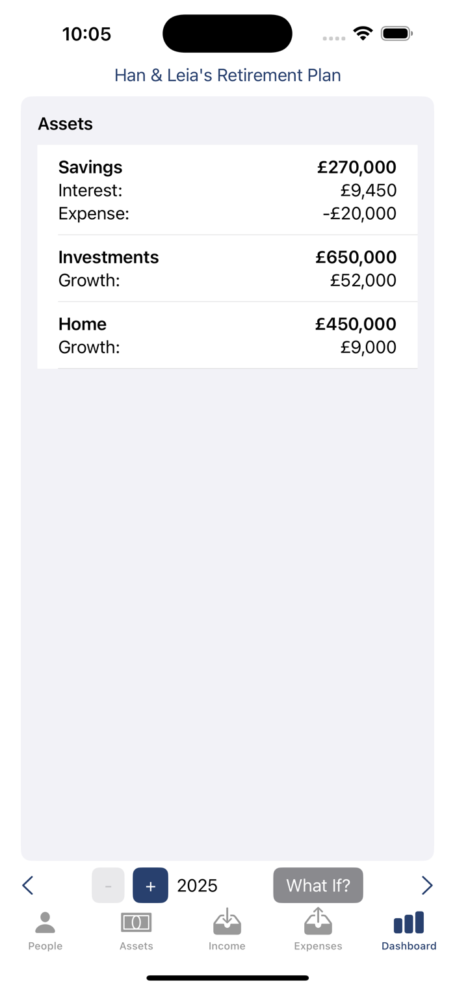Screen dimensions: 455x989
Task: Open the Income inbox icon
Action: pos(227,921)
